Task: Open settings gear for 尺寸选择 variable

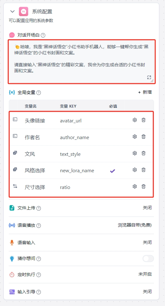Action: [x=135, y=186]
